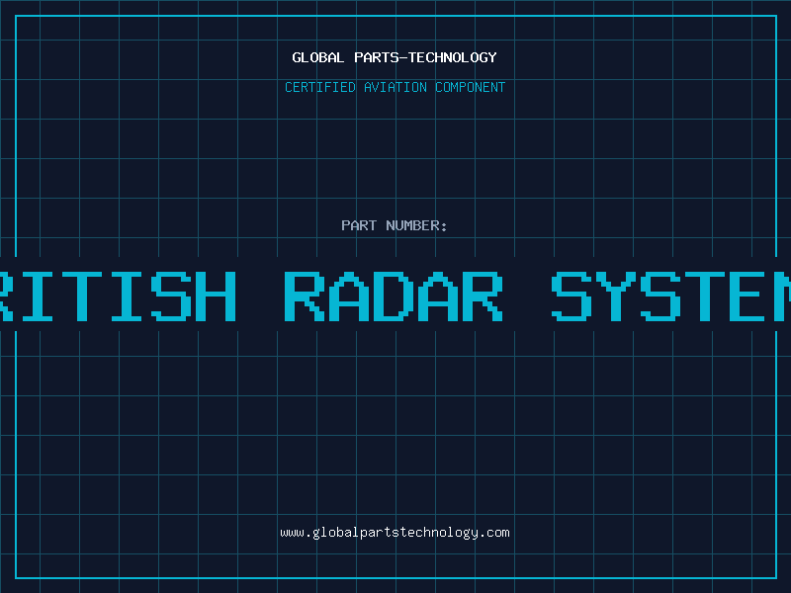
Task: Click the GLOBAL PARTS-TECHNOLOGY heading
Action: coord(395,57)
